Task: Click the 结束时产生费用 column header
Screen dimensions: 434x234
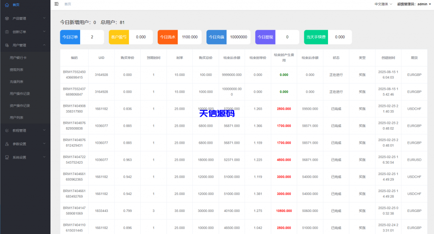Action: pos(284,58)
